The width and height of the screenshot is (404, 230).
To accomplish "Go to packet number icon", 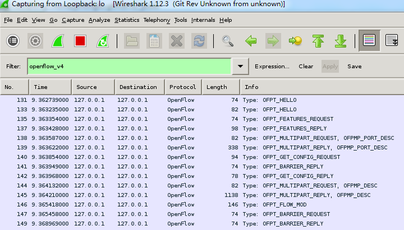I will [296, 41].
